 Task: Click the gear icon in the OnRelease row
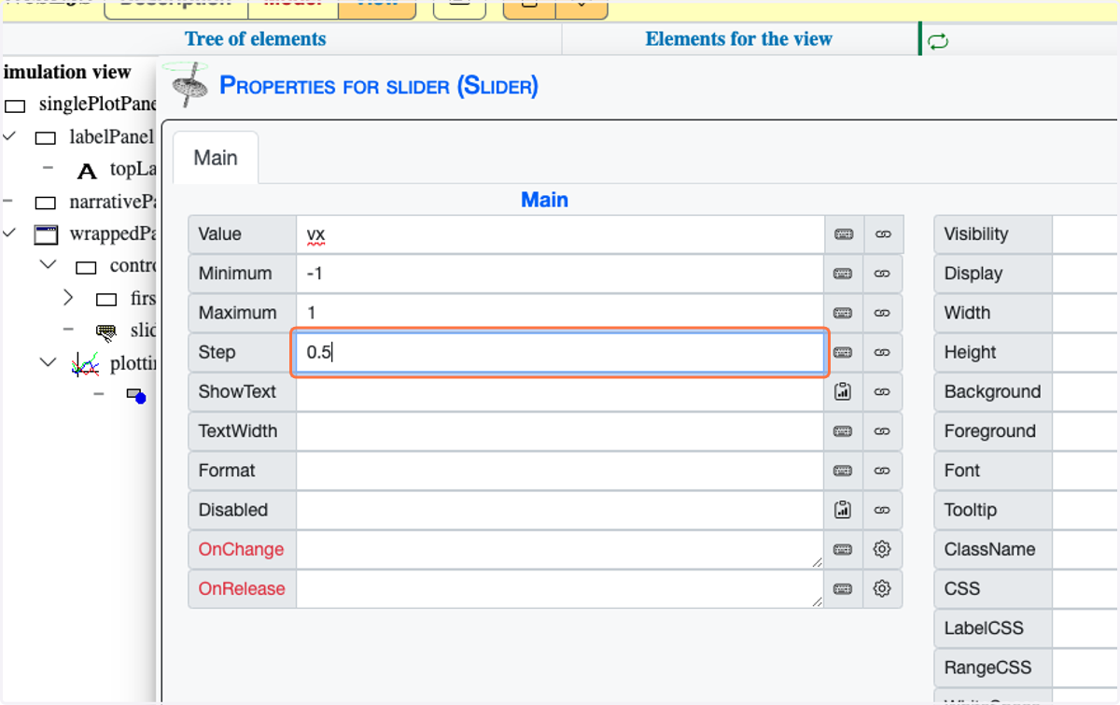pyautogui.click(x=883, y=588)
